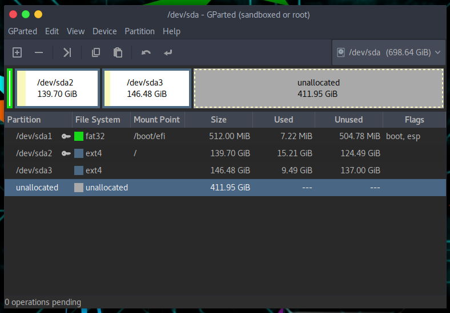Click the Apply all operations icon
The width and height of the screenshot is (450, 313).
tap(168, 52)
